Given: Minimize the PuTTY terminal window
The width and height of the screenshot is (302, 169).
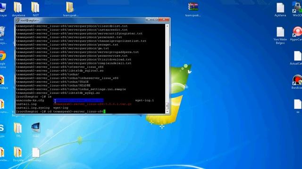Looking at the screenshot, I should (149, 20).
